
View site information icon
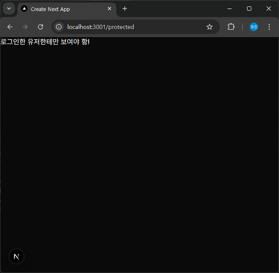59,27
